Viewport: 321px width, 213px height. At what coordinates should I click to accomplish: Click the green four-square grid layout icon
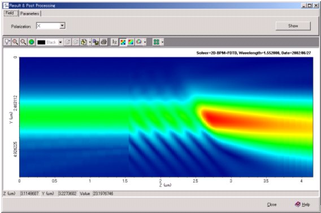(x=157, y=42)
